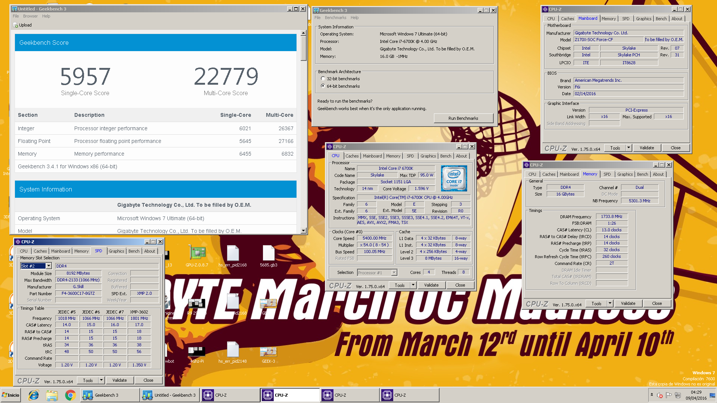Select 64-bit benchmarks radio button

323,86
